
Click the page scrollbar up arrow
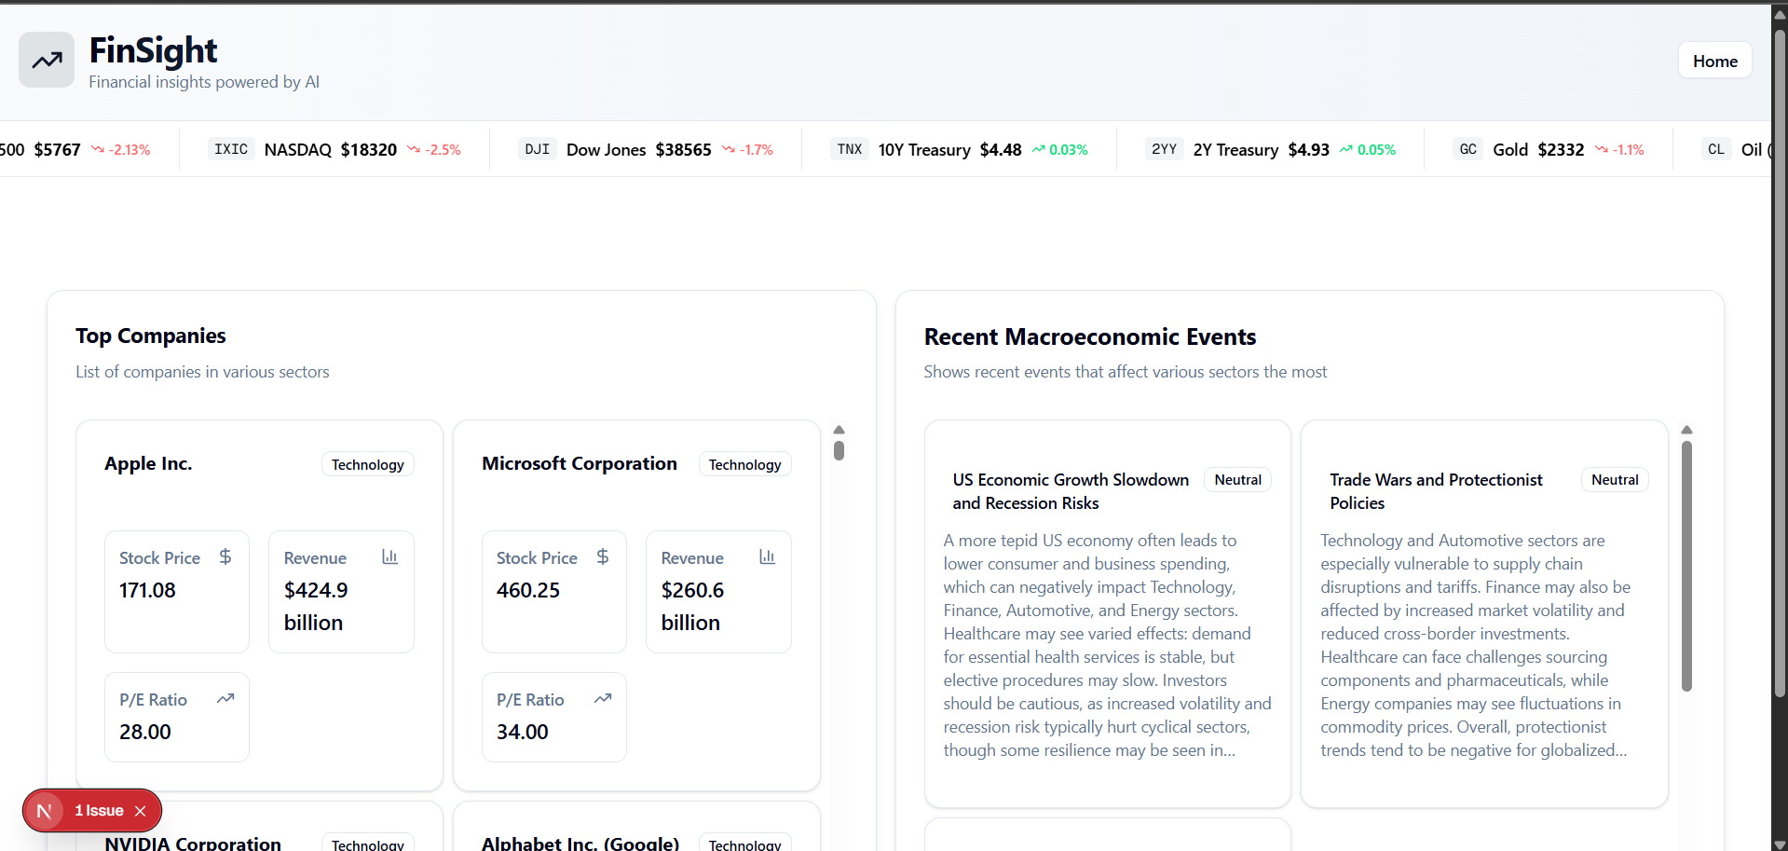(x=1780, y=14)
